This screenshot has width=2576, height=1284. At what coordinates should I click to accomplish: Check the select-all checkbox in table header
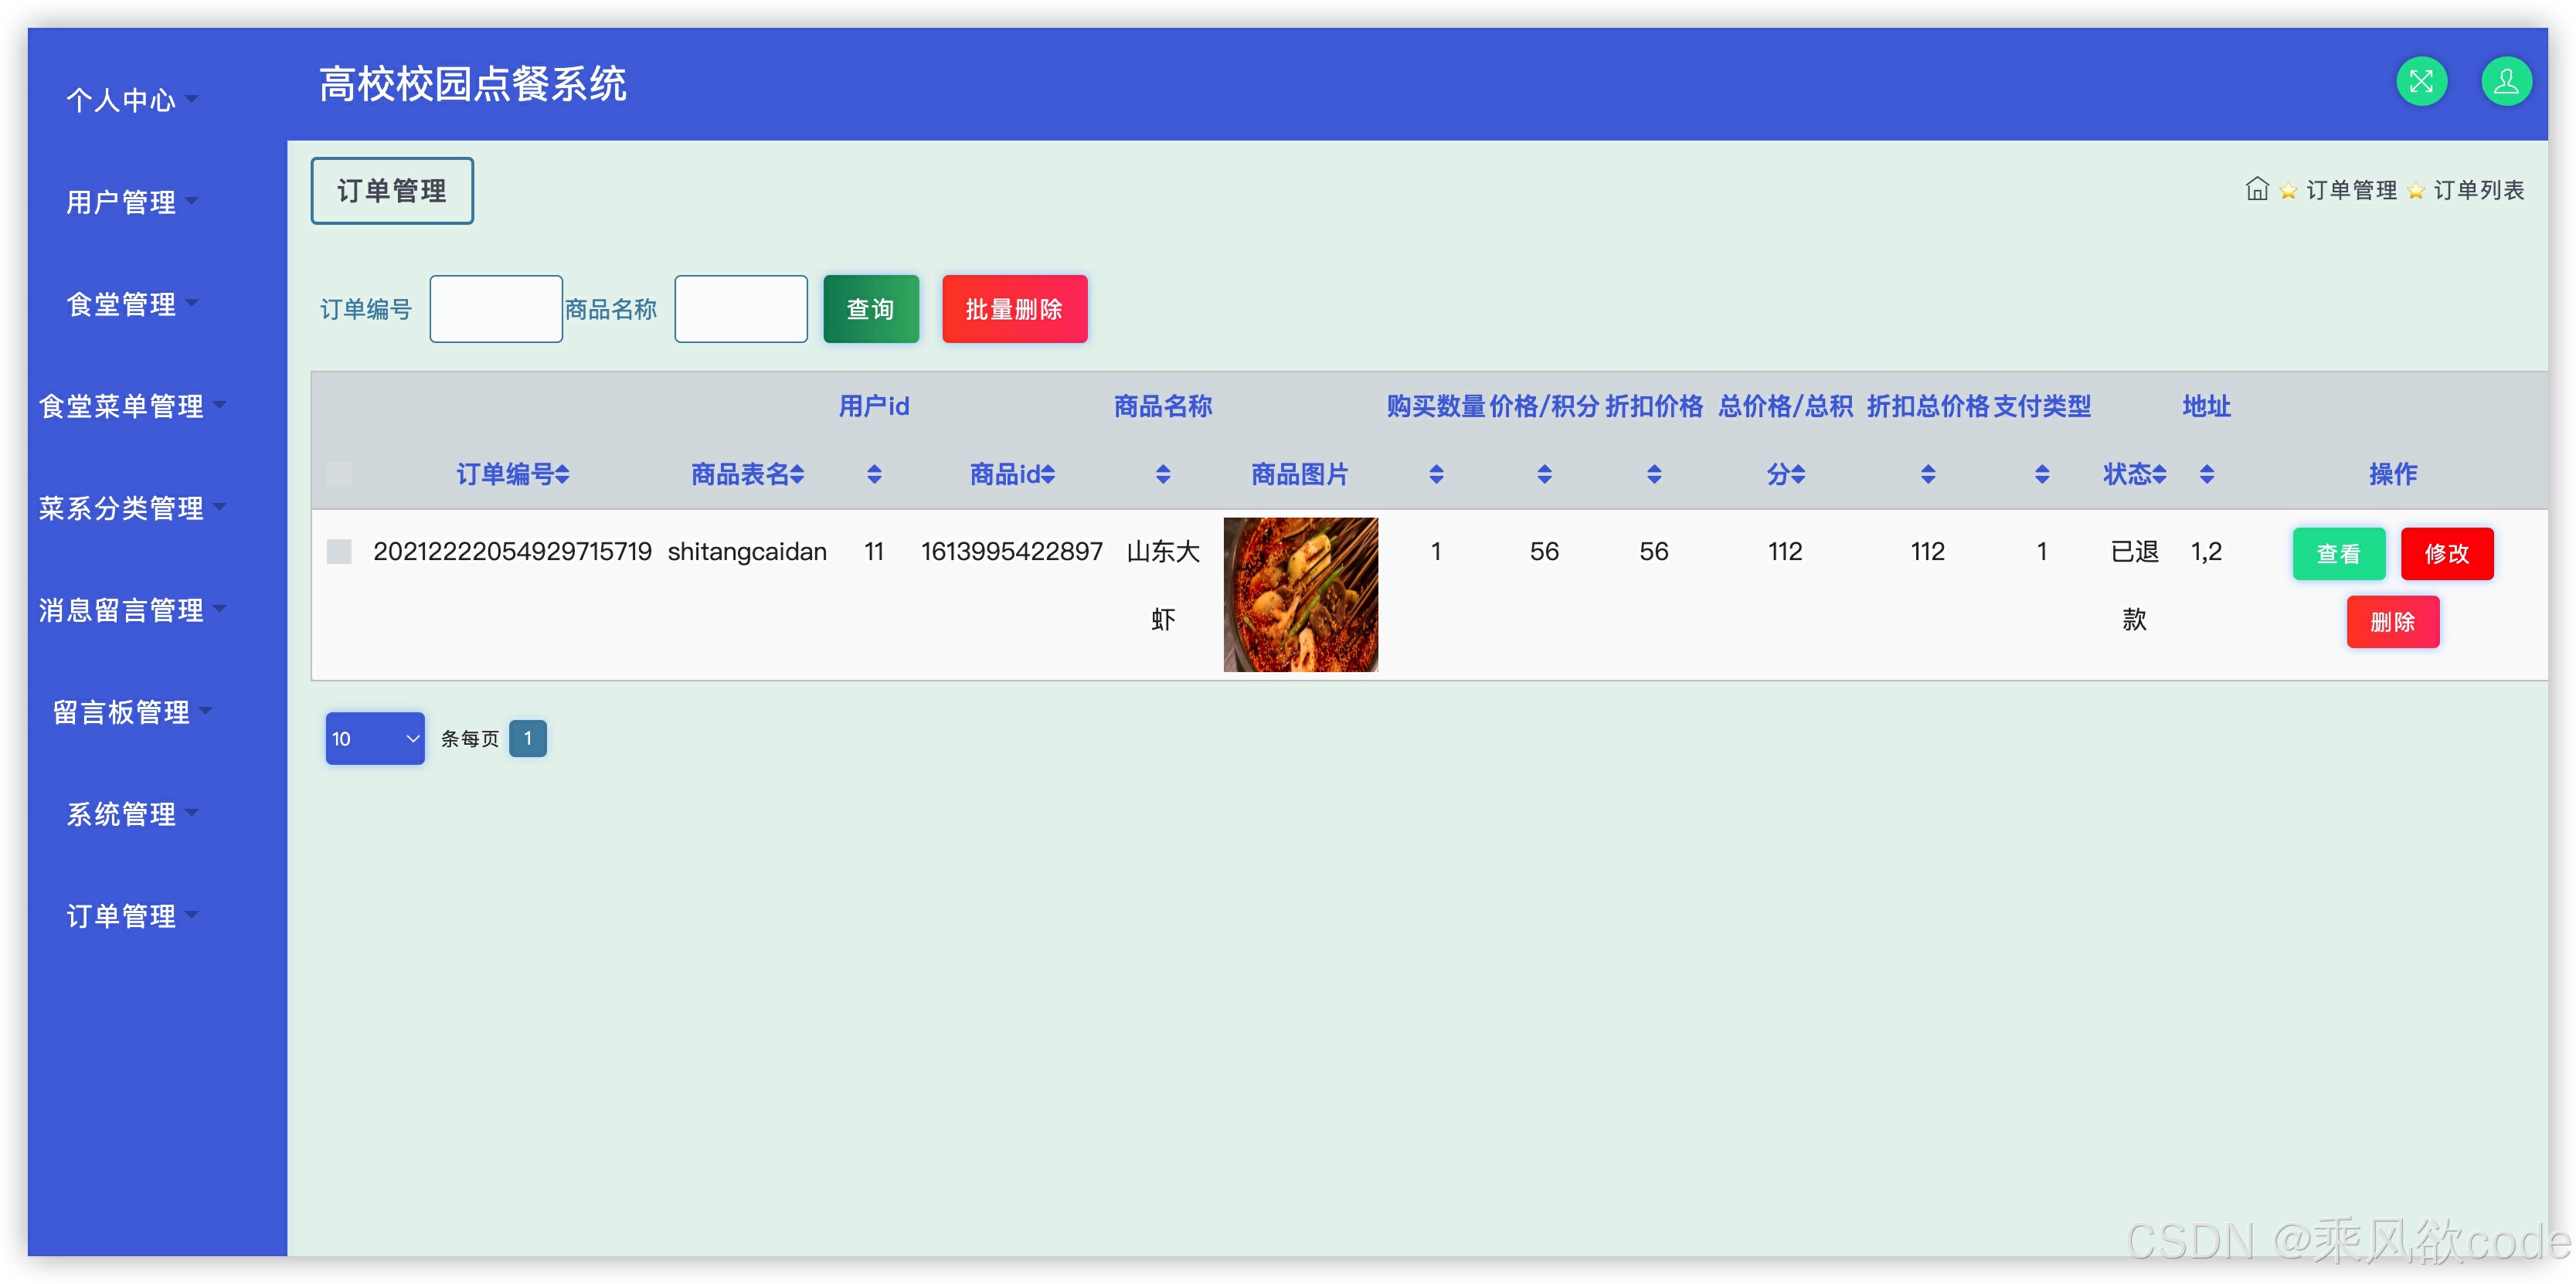(339, 475)
